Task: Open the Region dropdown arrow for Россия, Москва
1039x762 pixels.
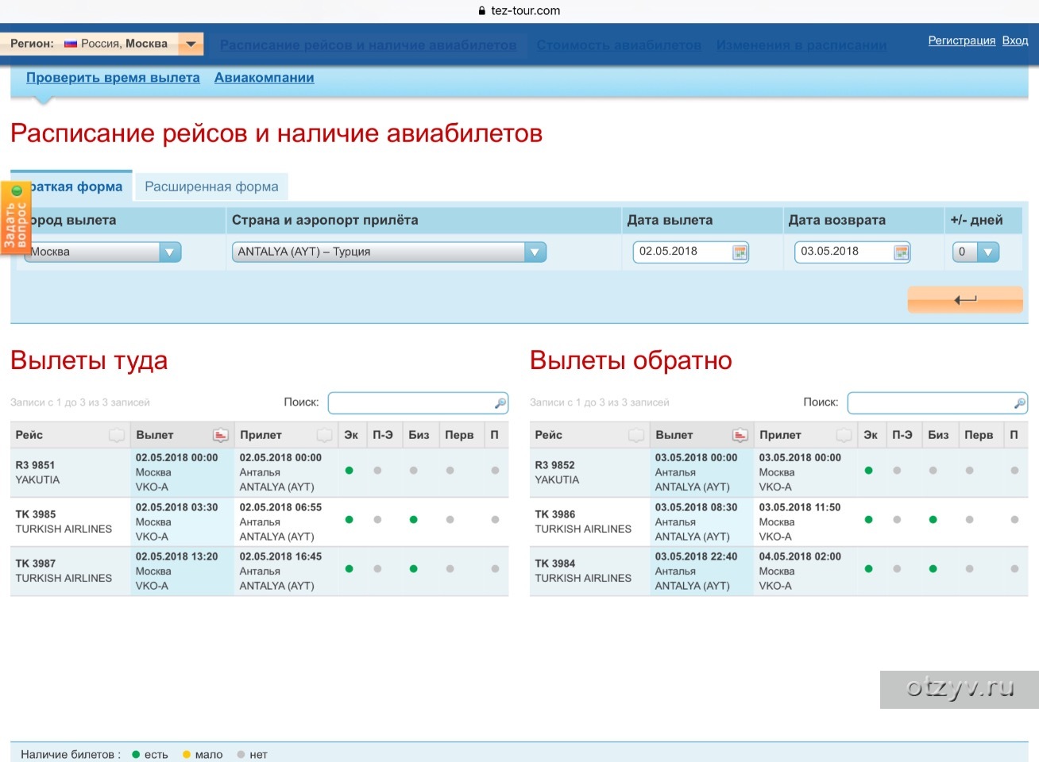Action: [191, 44]
